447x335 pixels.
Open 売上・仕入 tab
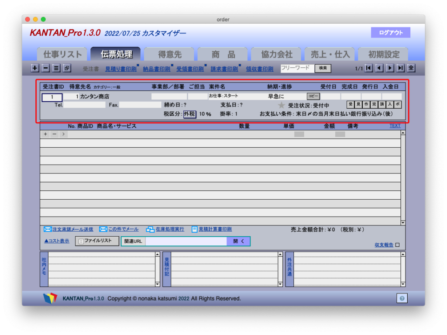pos(330,54)
